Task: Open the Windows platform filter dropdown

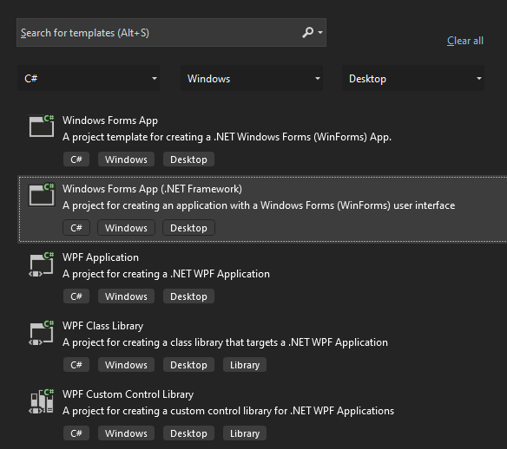Action: pyautogui.click(x=252, y=78)
